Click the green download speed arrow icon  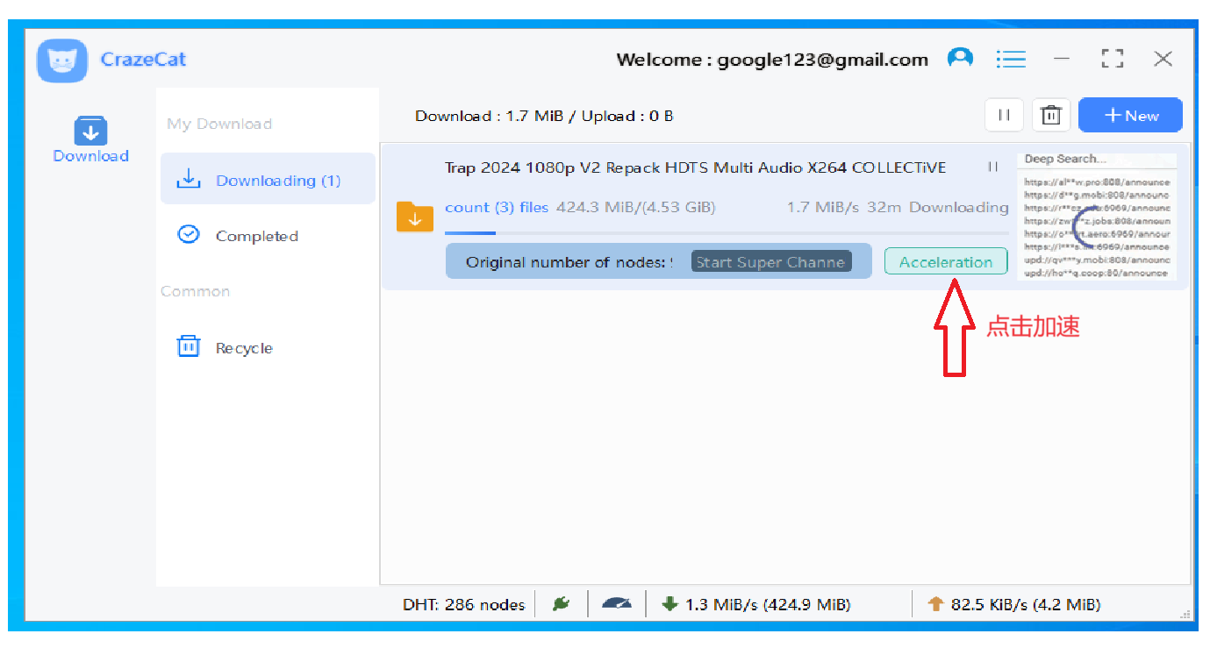(670, 603)
